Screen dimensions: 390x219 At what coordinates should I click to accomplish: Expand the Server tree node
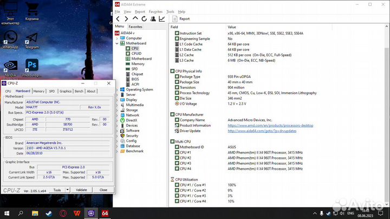(117, 95)
